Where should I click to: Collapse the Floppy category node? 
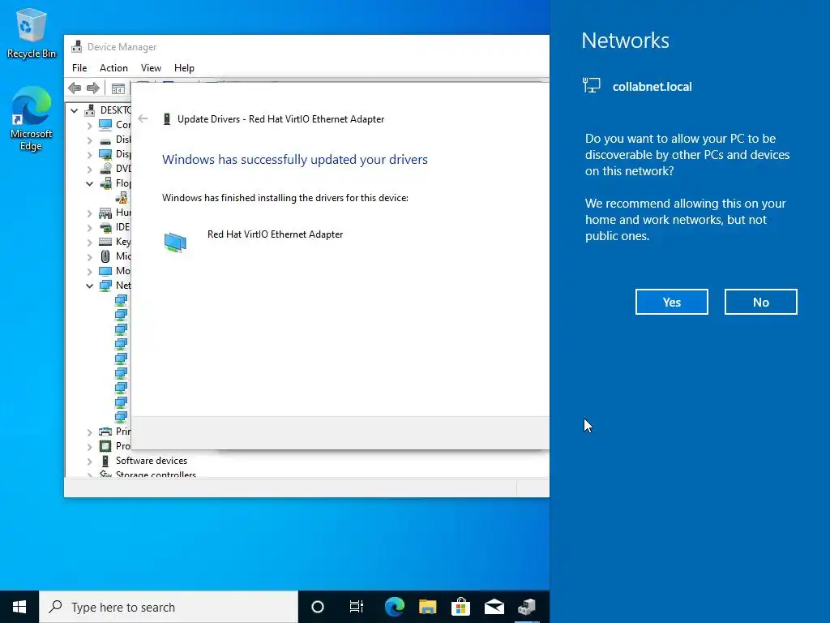point(89,183)
